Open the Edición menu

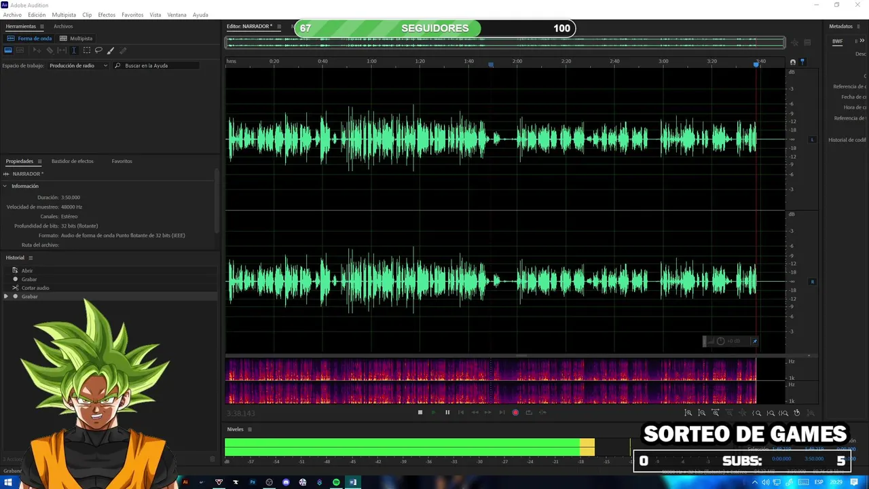pyautogui.click(x=37, y=15)
